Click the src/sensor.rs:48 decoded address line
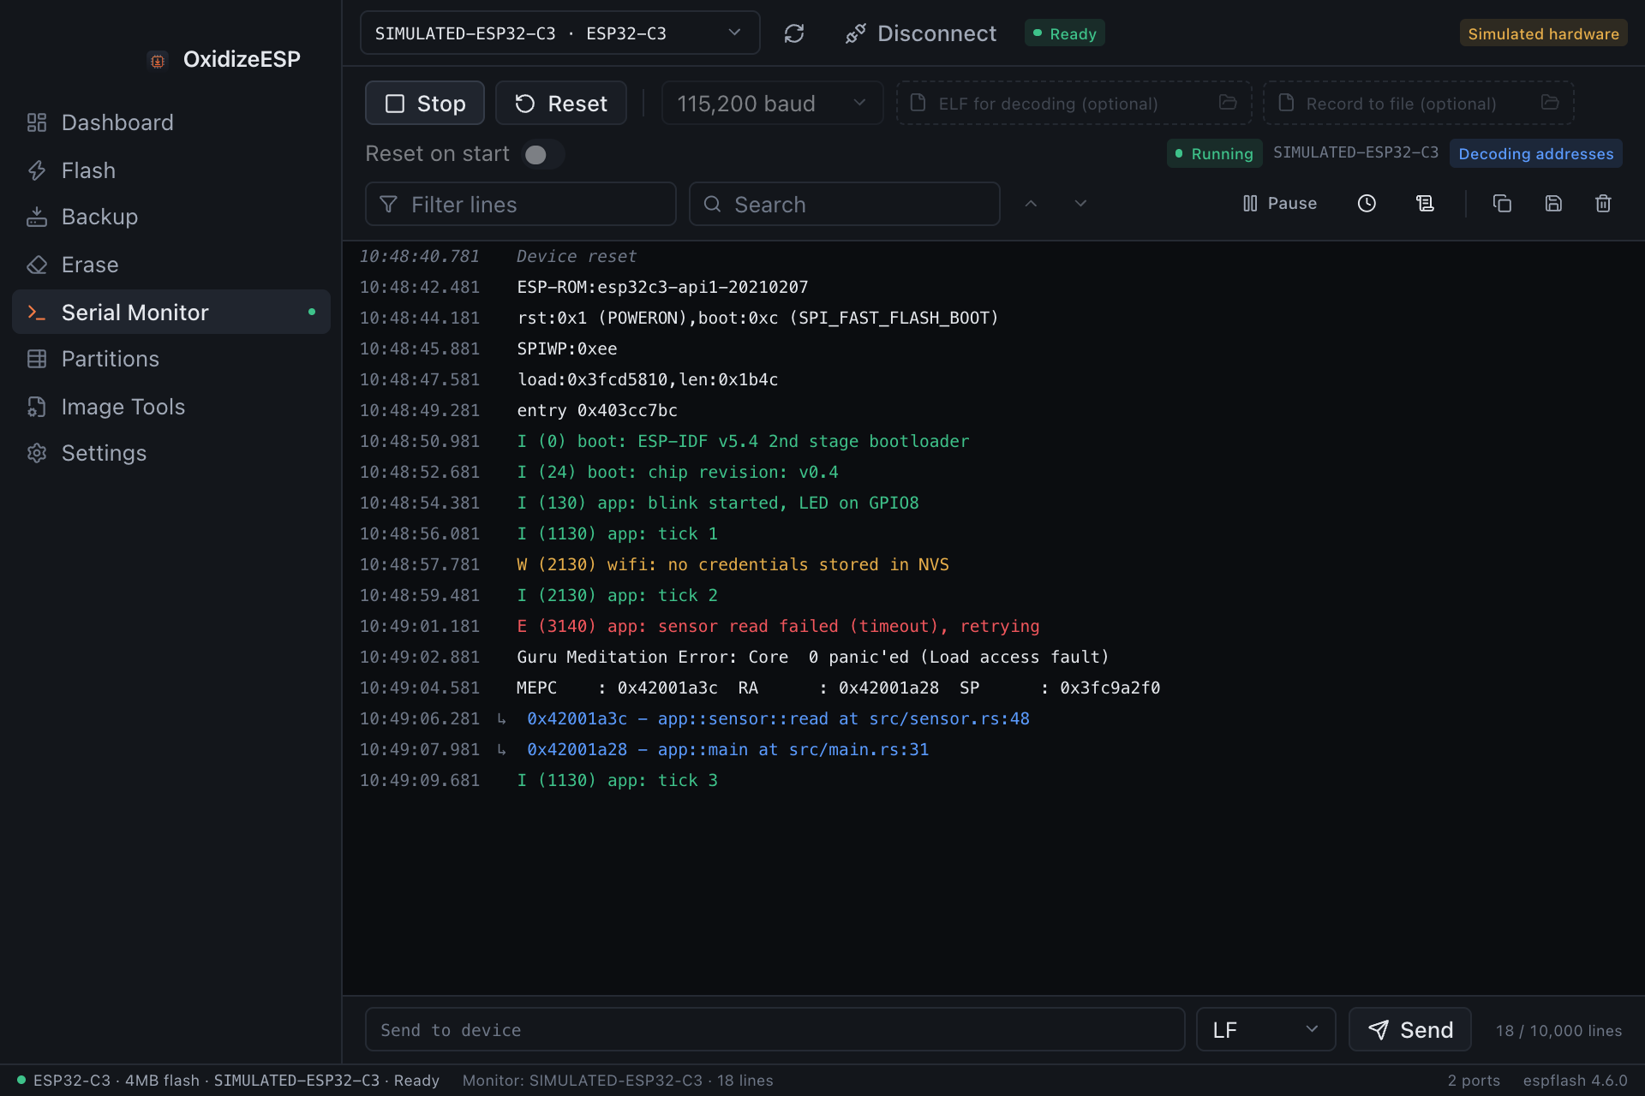Image resolution: width=1645 pixels, height=1096 pixels. 778,718
